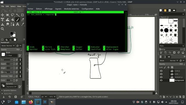
Task: Open the Basic brush tag dropdown
Action: (172, 46)
